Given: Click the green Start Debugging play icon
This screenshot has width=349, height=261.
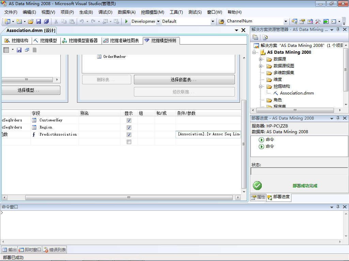Looking at the screenshot, I should 126,21.
